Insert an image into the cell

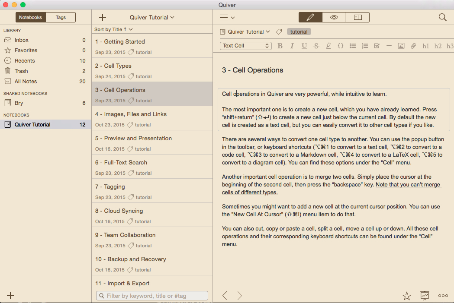click(401, 46)
